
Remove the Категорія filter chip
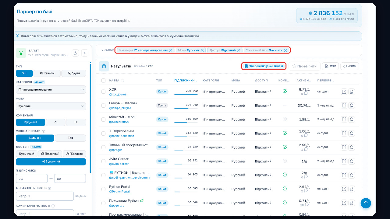(171, 50)
